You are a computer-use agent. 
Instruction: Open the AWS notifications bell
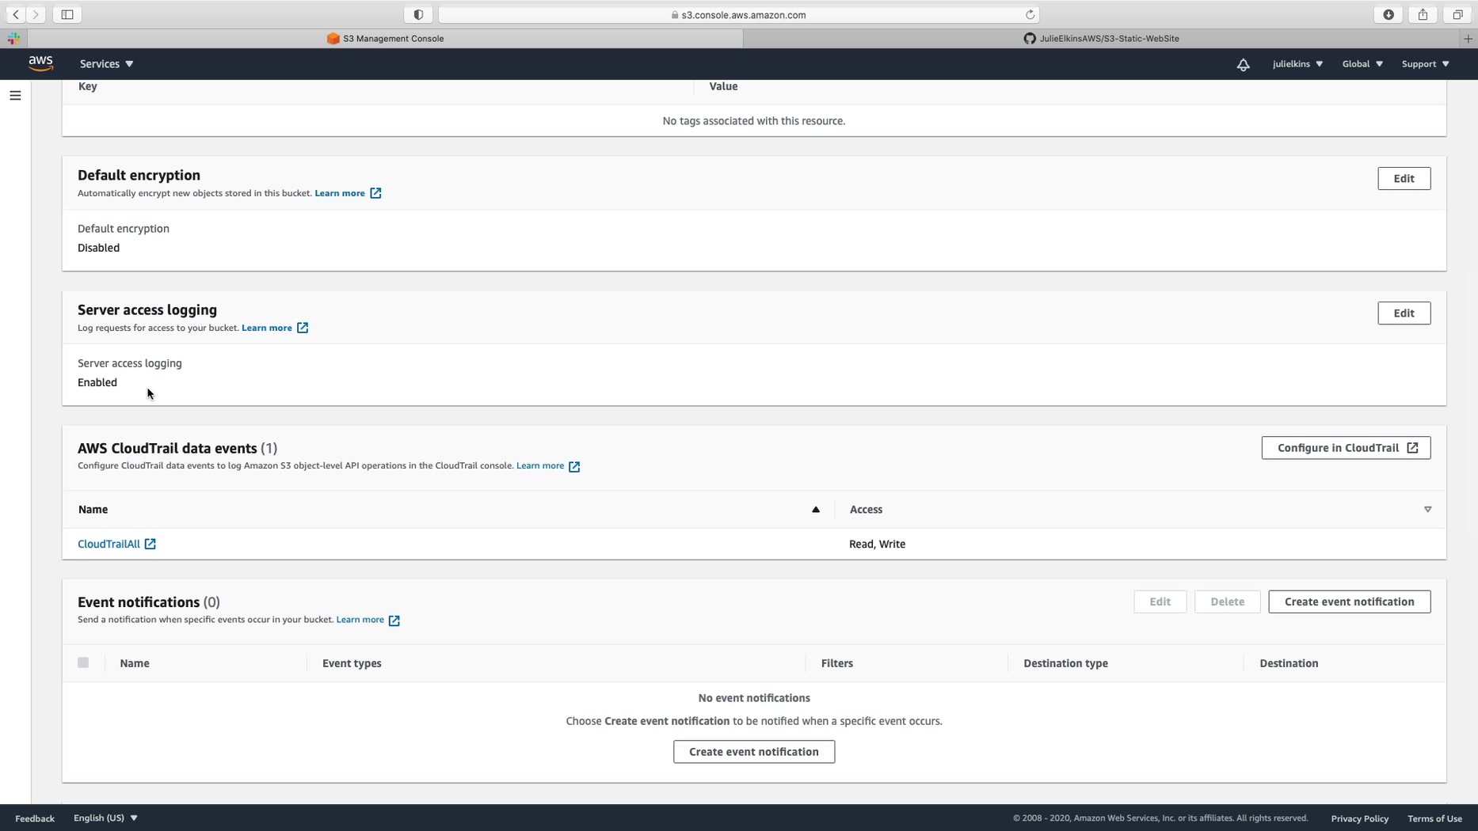pos(1243,64)
